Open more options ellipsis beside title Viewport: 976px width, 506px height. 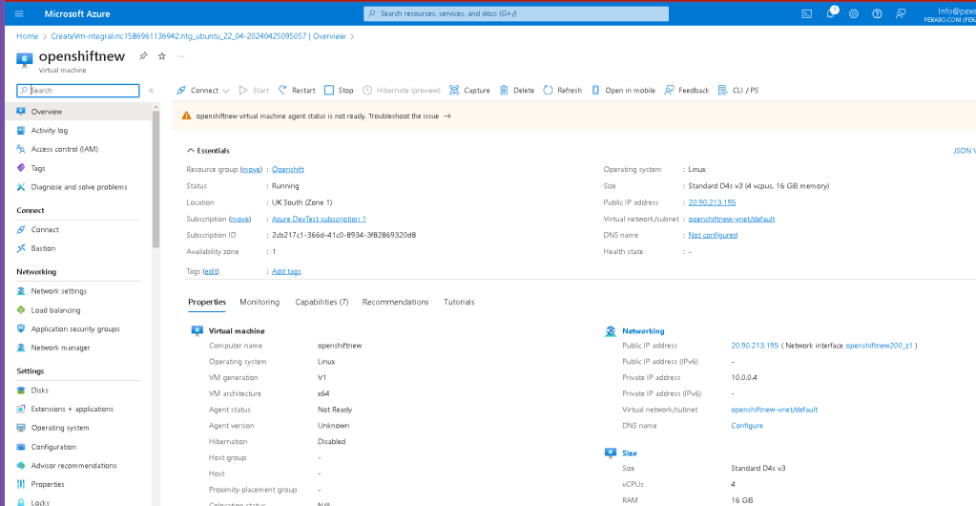point(181,56)
